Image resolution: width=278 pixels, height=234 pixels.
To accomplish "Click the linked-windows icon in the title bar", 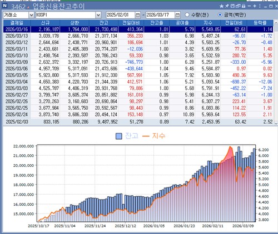I will coord(238,6).
